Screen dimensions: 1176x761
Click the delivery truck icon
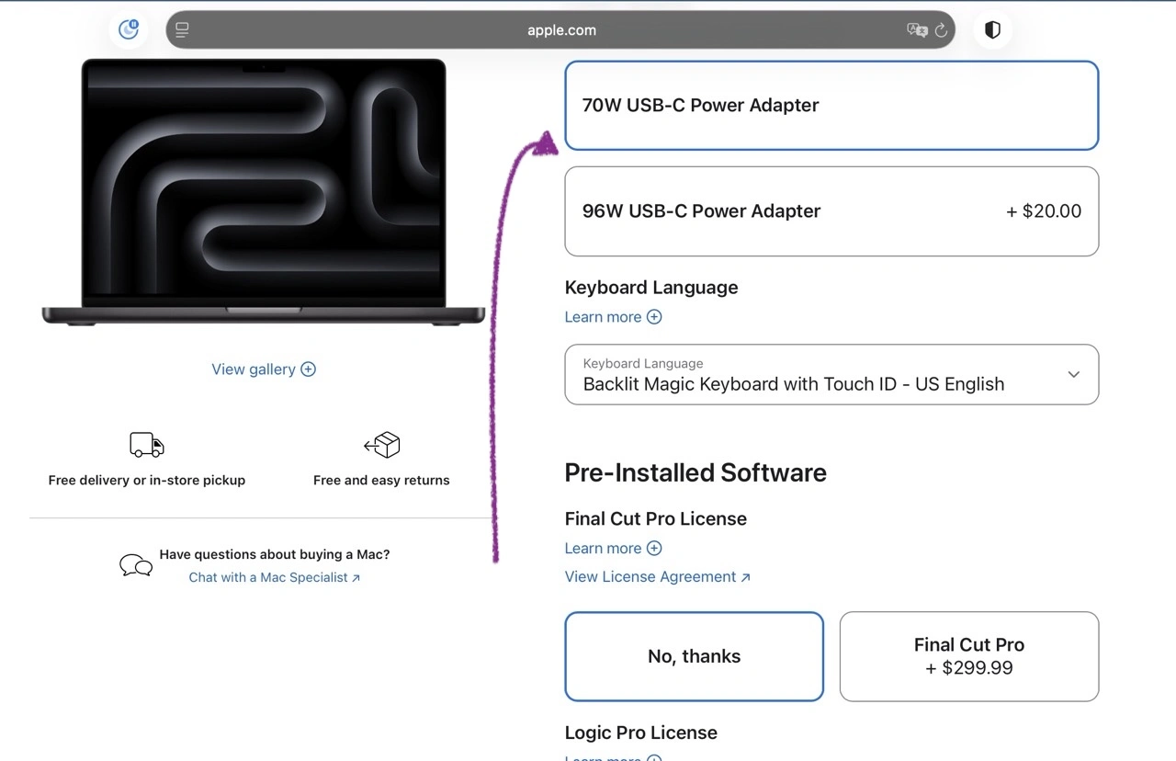click(x=147, y=445)
